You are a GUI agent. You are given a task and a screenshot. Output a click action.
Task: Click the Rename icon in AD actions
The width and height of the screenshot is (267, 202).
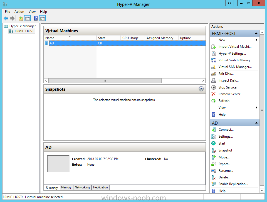[214, 171]
